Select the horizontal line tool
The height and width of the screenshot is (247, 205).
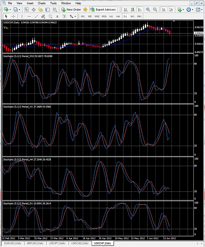pyautogui.click(x=29, y=16)
